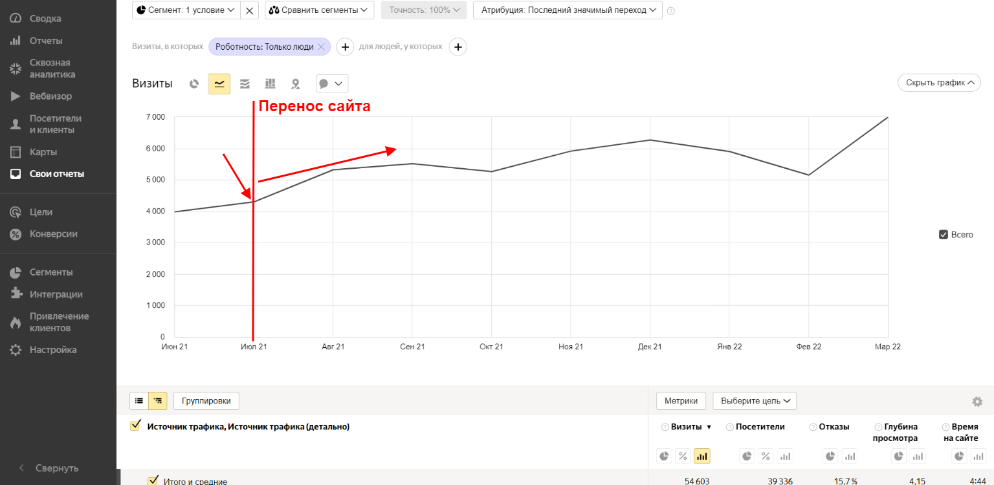Open Вебвизор from the sidebar
994x485 pixels.
(50, 96)
